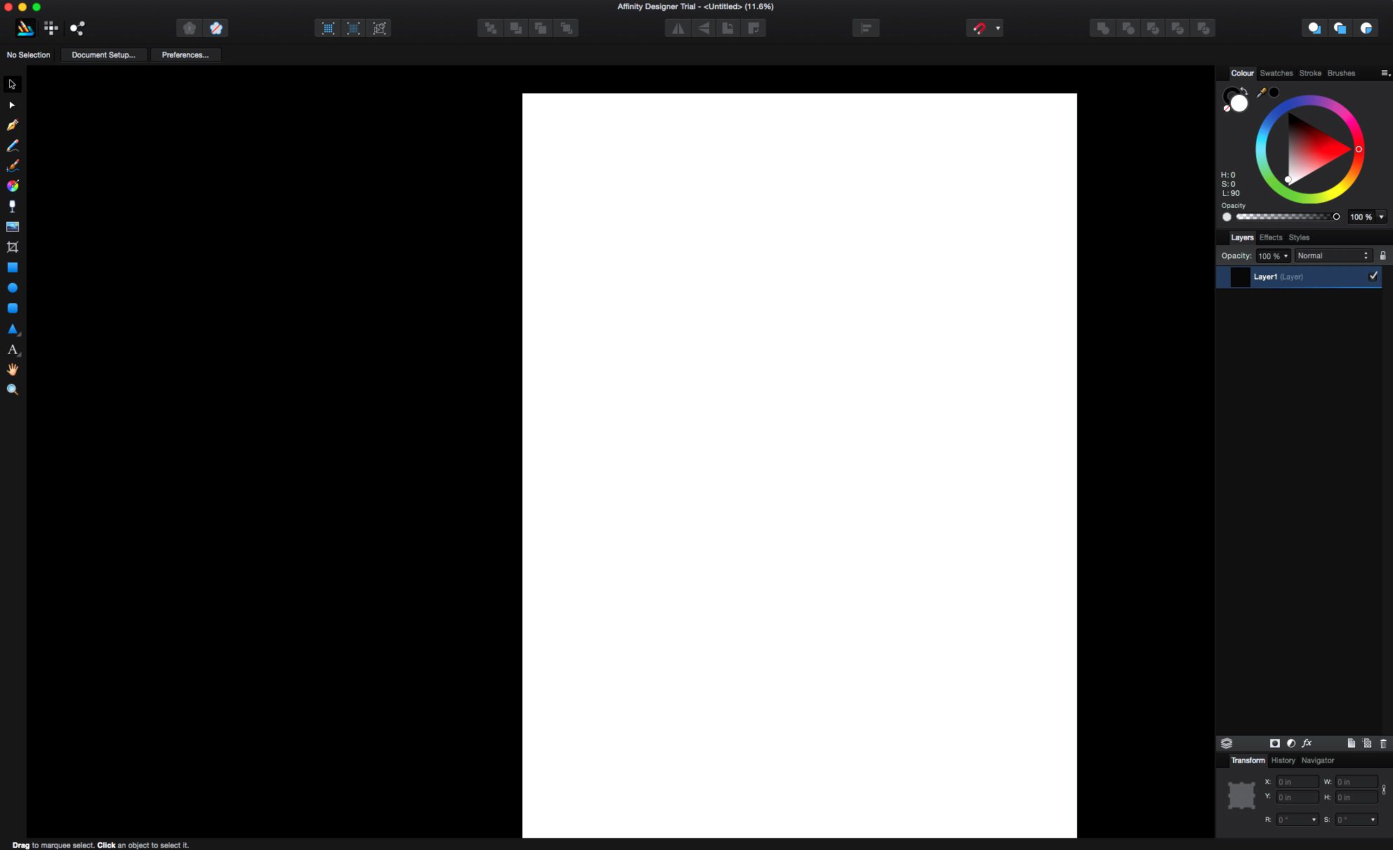Screen dimensions: 1393x850
Task: Select the Pen tool in toolbar
Action: coord(12,124)
